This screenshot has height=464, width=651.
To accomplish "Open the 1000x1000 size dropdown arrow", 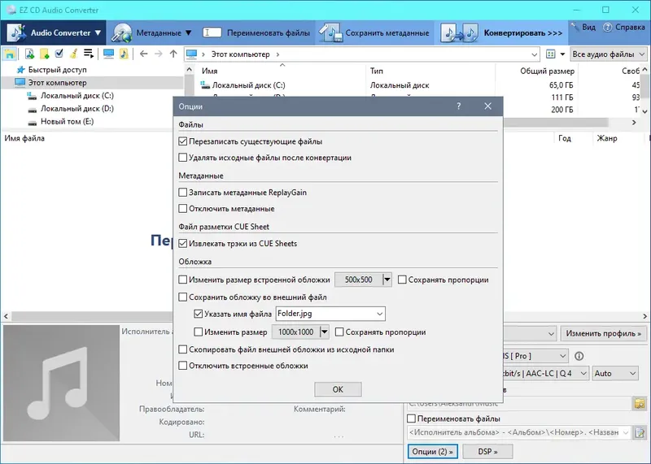I will 325,332.
